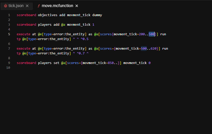The image size is (212, 134).
Task: Click line number 9 in the gutter
Action: (x=9, y=63)
